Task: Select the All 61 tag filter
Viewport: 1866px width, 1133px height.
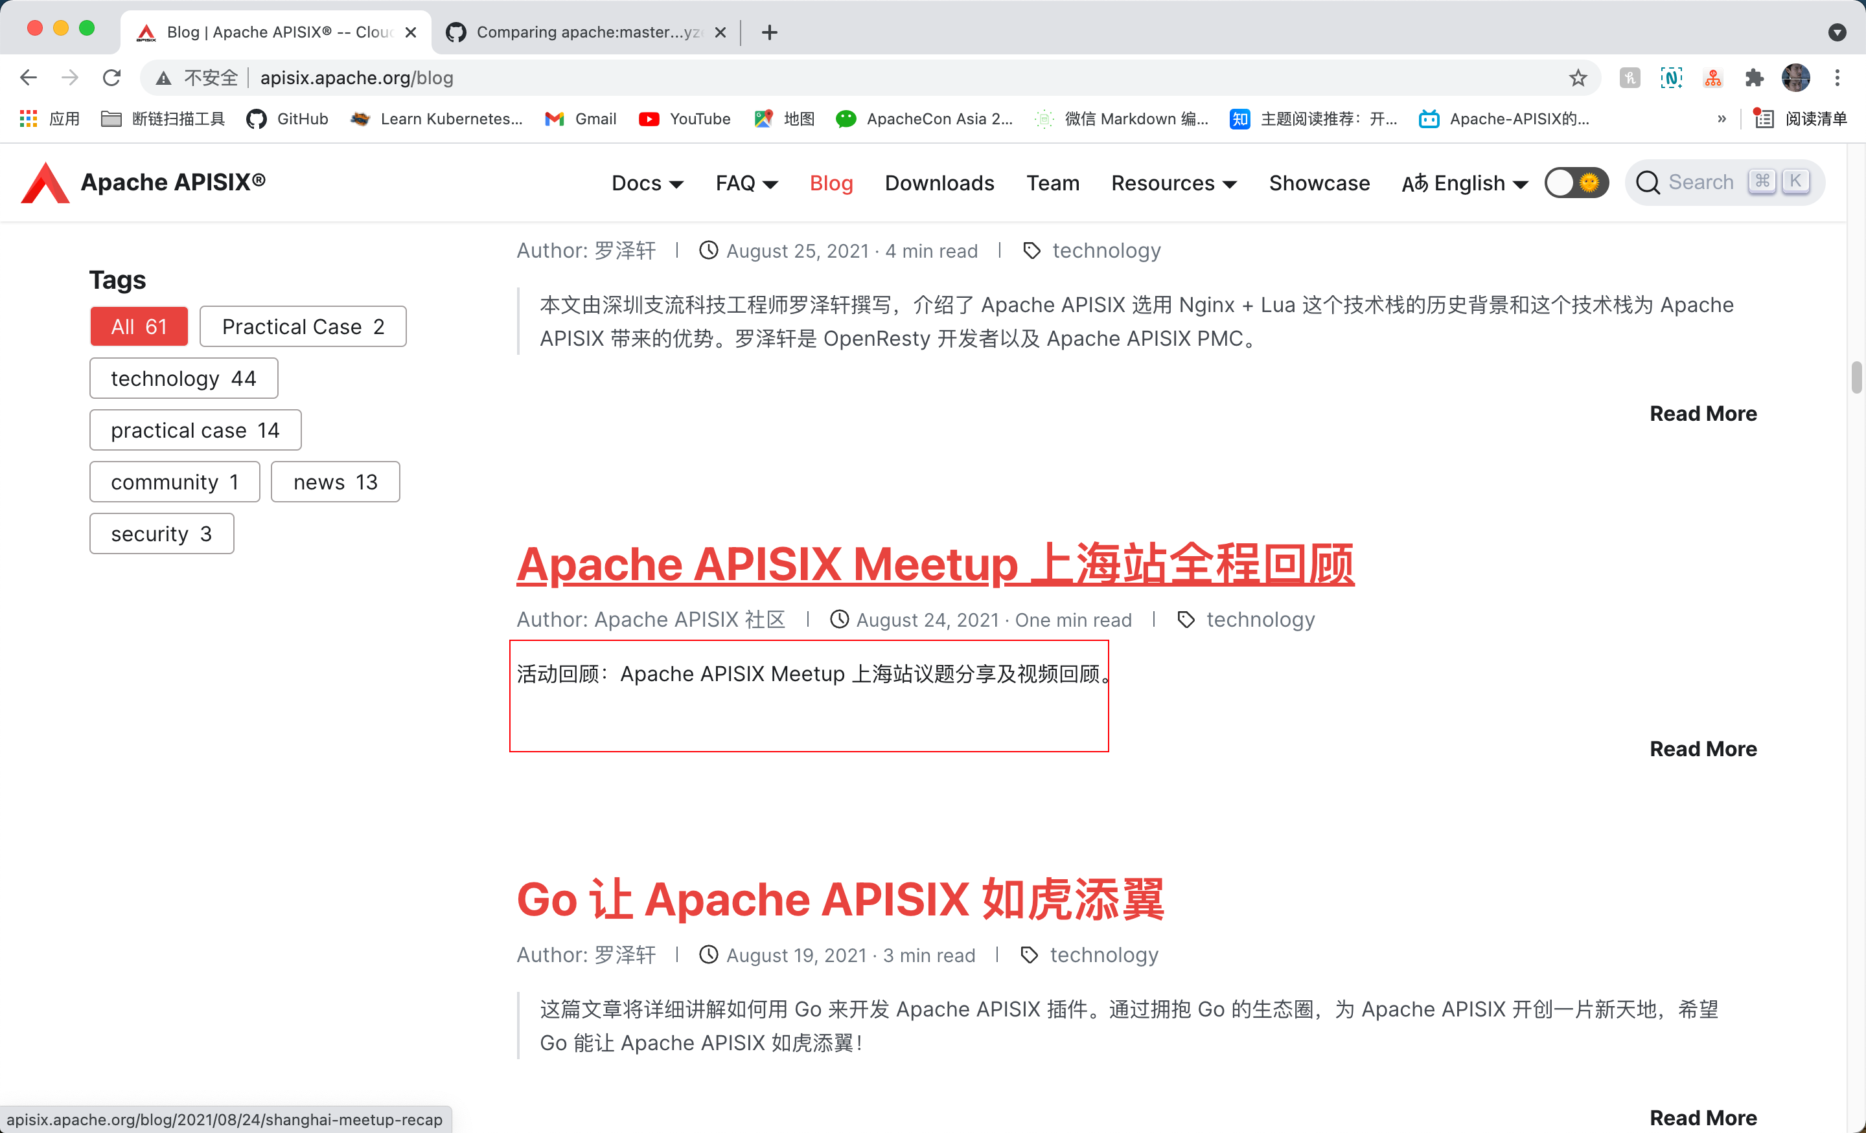Action: click(x=139, y=326)
